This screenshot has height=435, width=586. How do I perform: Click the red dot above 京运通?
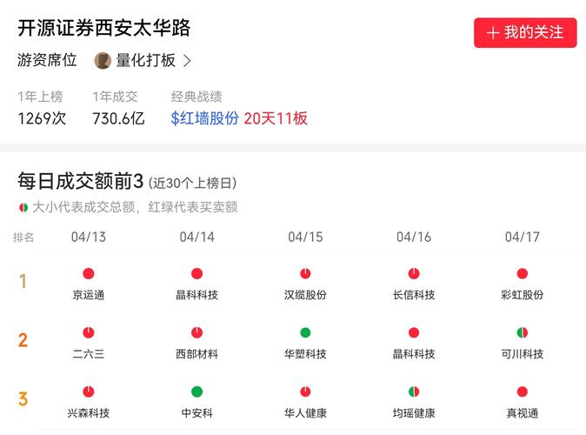click(89, 273)
